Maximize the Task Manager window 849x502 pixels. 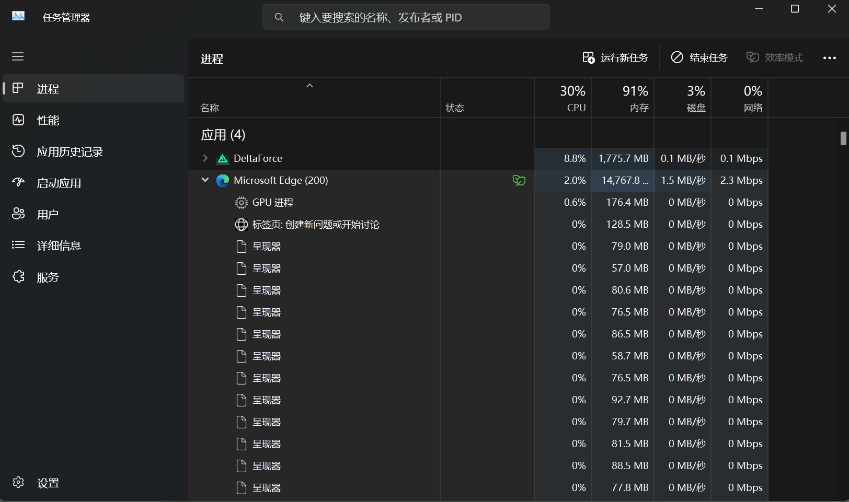(x=795, y=9)
